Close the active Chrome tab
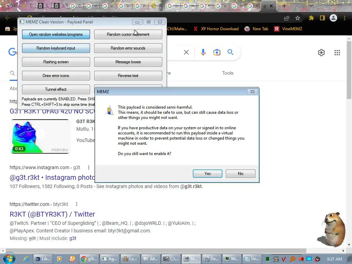 (271, 6)
